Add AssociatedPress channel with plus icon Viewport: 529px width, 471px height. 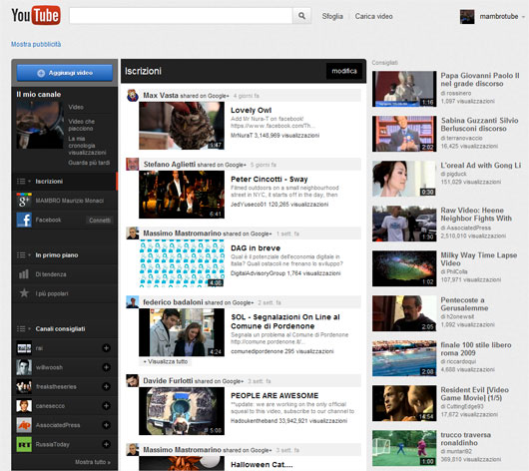pos(106,425)
